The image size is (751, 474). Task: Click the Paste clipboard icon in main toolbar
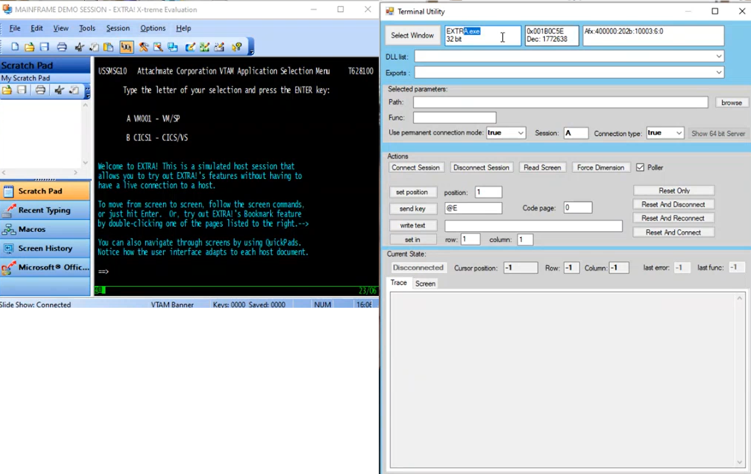tap(108, 47)
